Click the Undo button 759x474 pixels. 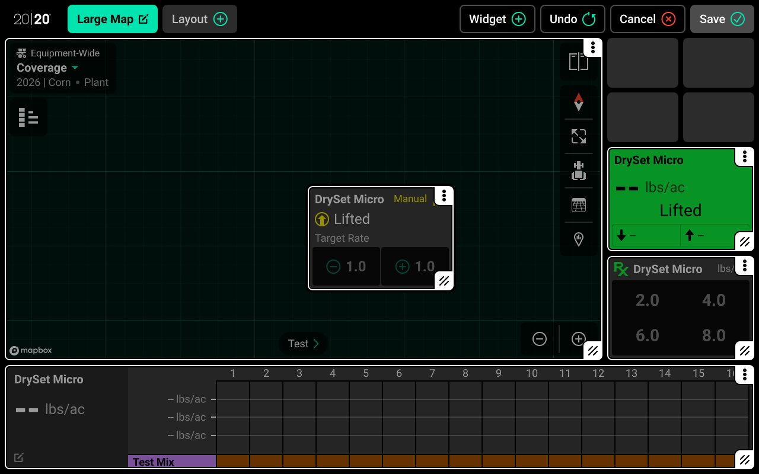tap(572, 19)
